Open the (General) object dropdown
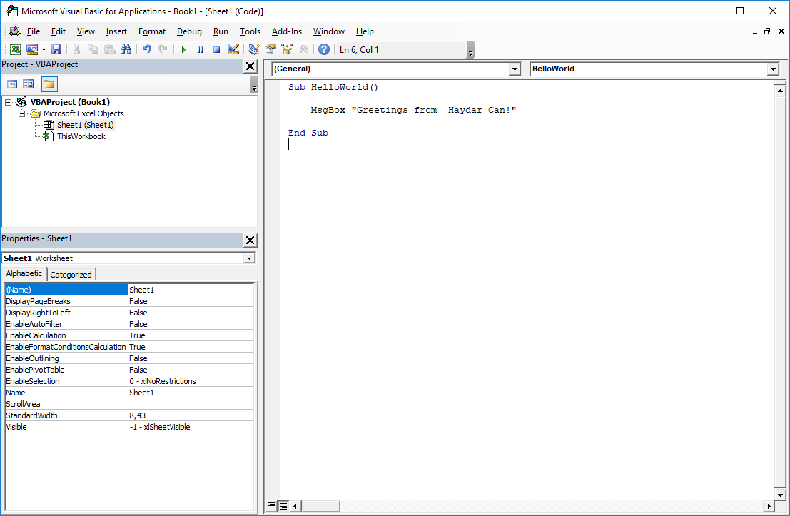 [x=515, y=69]
